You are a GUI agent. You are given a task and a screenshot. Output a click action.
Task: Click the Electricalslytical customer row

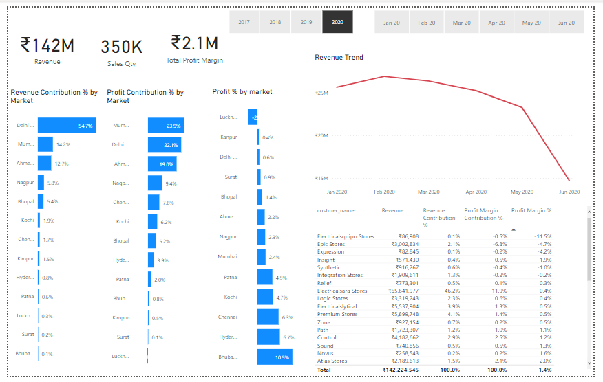(x=434, y=306)
